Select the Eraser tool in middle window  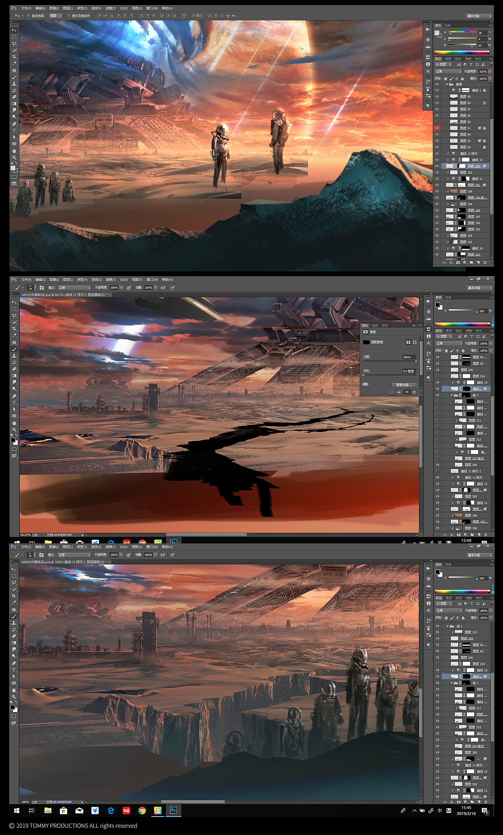click(14, 369)
